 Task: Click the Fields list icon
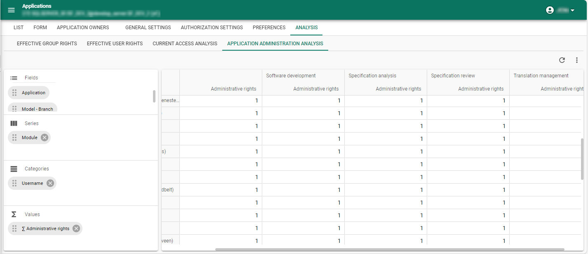tap(14, 78)
